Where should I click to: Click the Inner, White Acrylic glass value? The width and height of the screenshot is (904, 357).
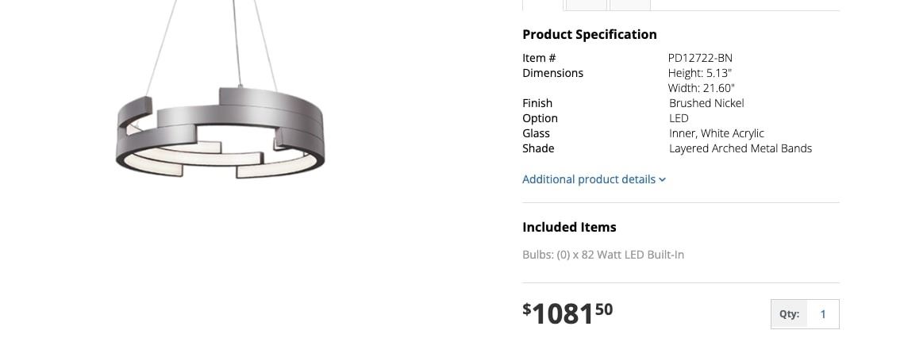pos(717,133)
